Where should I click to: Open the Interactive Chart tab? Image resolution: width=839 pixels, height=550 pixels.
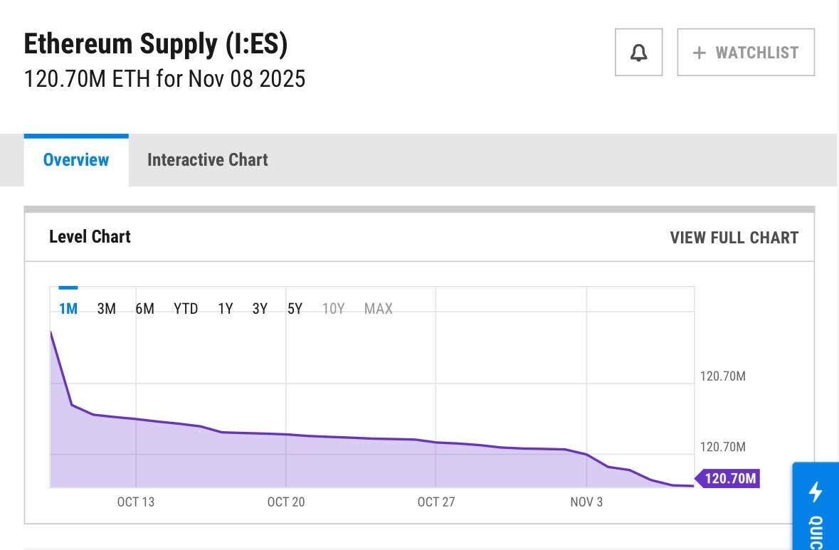[207, 160]
